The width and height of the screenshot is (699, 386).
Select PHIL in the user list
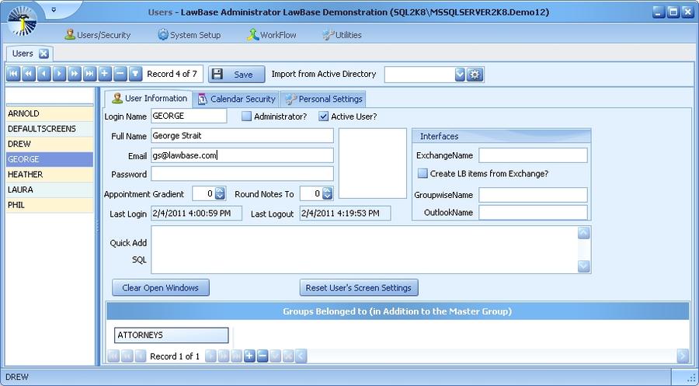[x=50, y=205]
